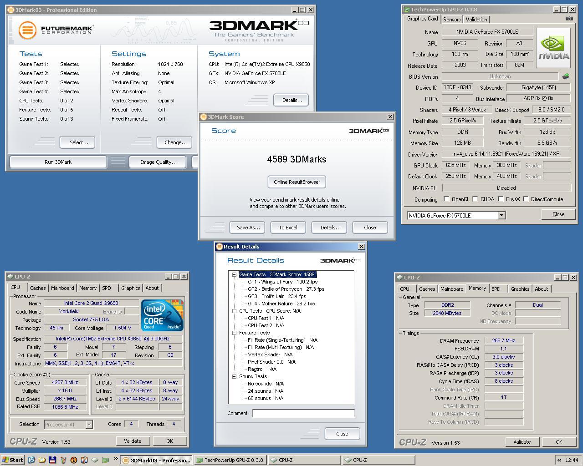This screenshot has height=466, width=583.
Task: Open the GeForce FX 5700LE GPU dropdown
Action: 501,216
